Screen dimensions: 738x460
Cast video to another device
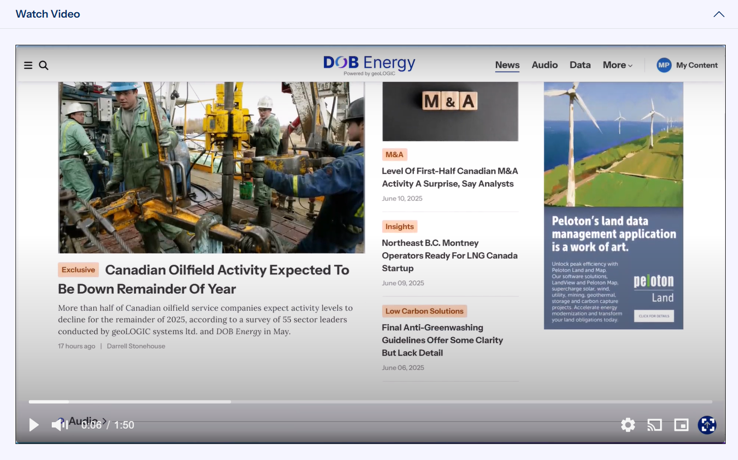[x=655, y=425]
